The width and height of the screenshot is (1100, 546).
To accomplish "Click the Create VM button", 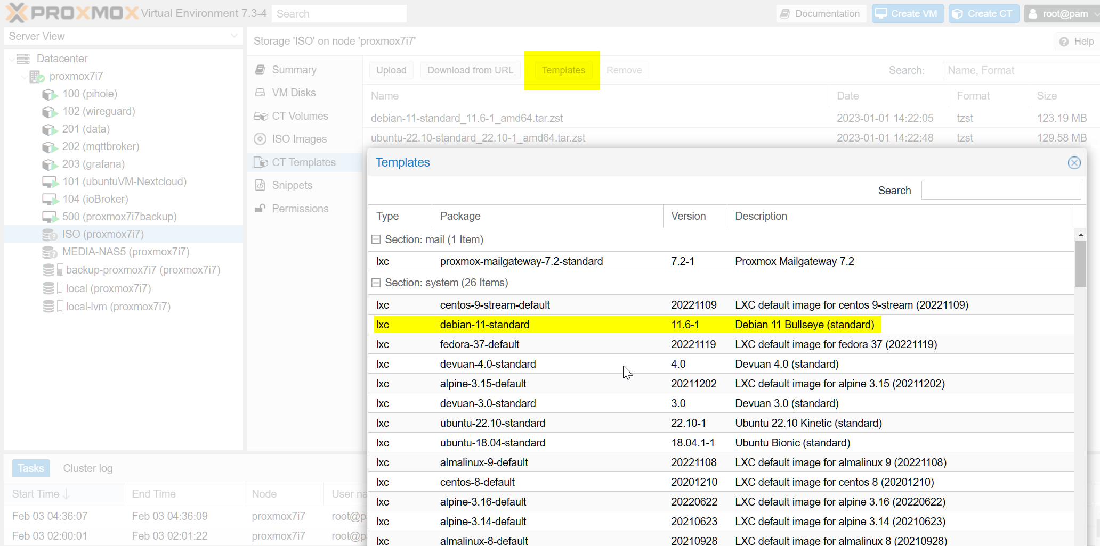I will (908, 14).
